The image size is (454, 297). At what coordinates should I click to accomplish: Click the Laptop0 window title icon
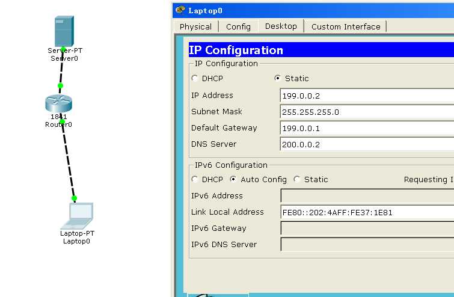pos(180,10)
